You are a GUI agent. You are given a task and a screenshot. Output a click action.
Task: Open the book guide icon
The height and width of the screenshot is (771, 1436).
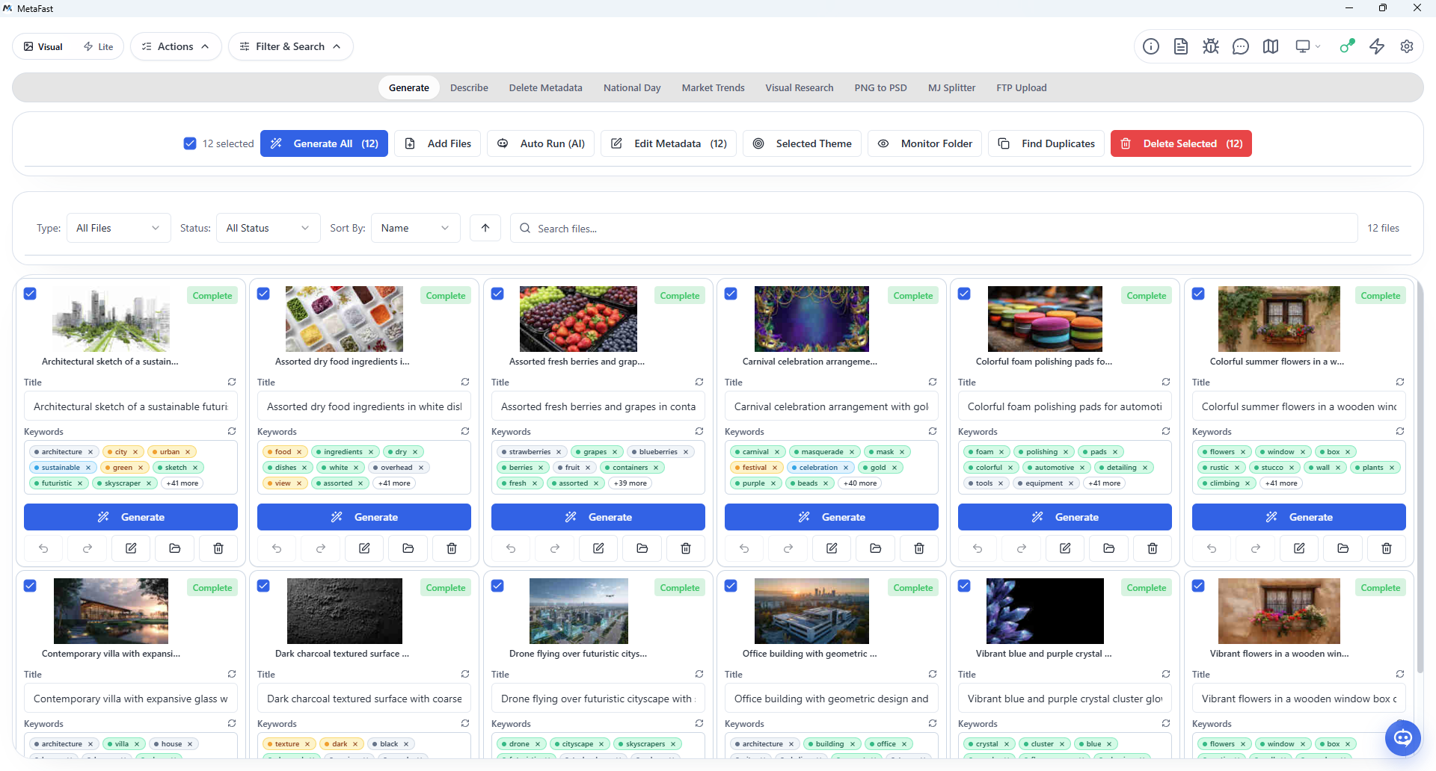pyautogui.click(x=1271, y=46)
